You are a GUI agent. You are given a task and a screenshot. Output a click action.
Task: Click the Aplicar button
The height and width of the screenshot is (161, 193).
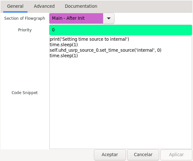coord(177,155)
